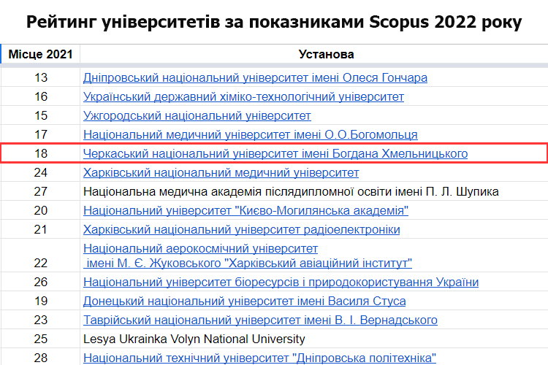Image resolution: width=548 pixels, height=365 pixels.
Task: Open highlighted Черкаський національний університет link
Action: point(275,153)
